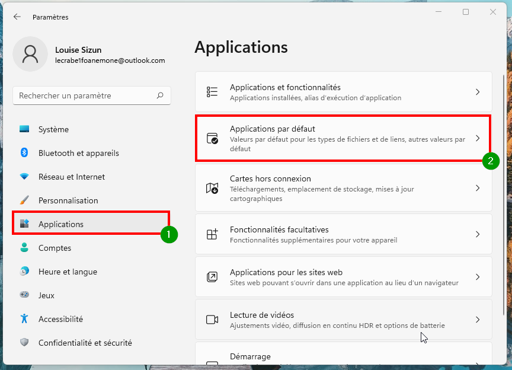Open Confidentialité et sécurité category

pyautogui.click(x=91, y=343)
